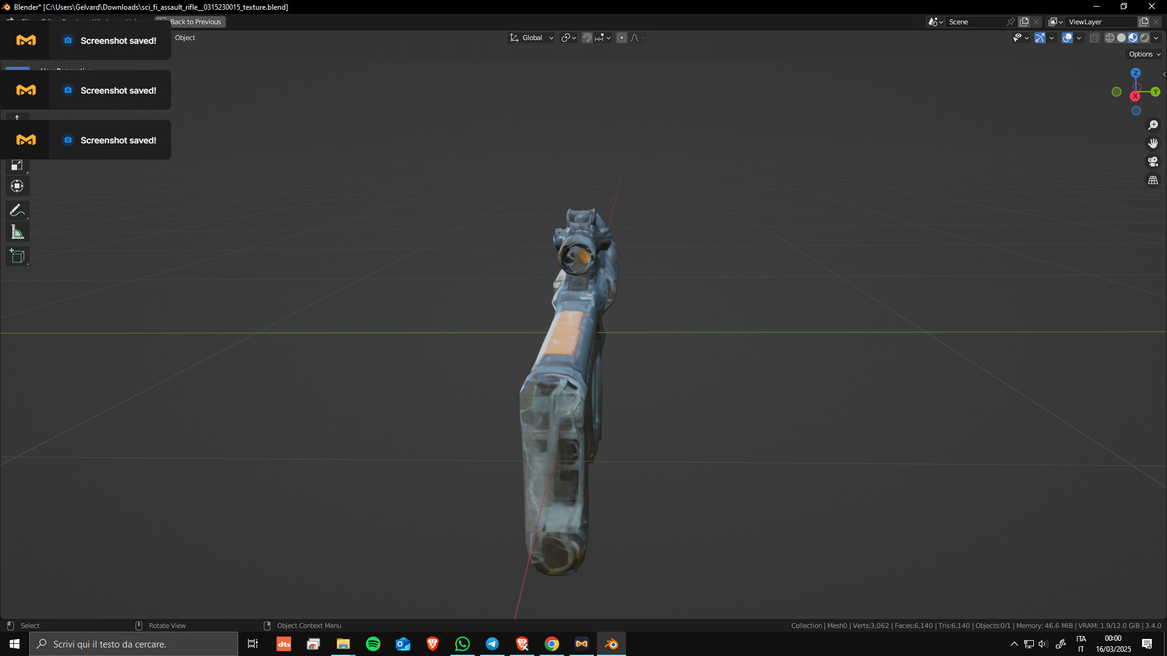
Task: Add new ViewLayer with duplicate icon
Action: point(1144,22)
